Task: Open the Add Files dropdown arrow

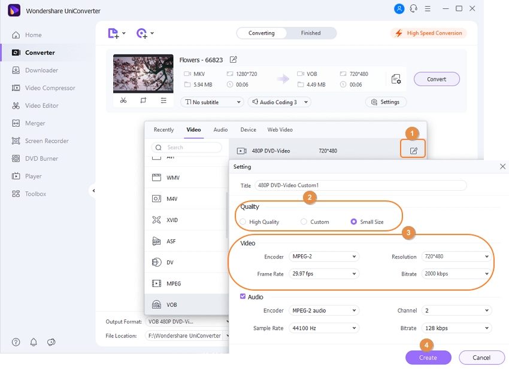Action: click(124, 33)
